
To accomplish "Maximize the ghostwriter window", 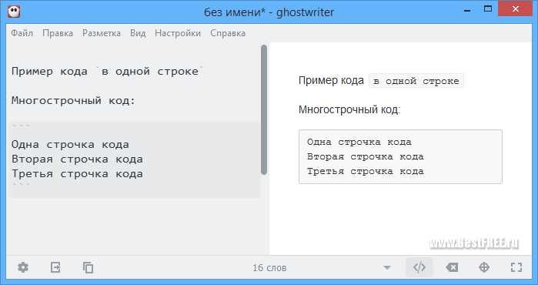I will tap(487, 8).
